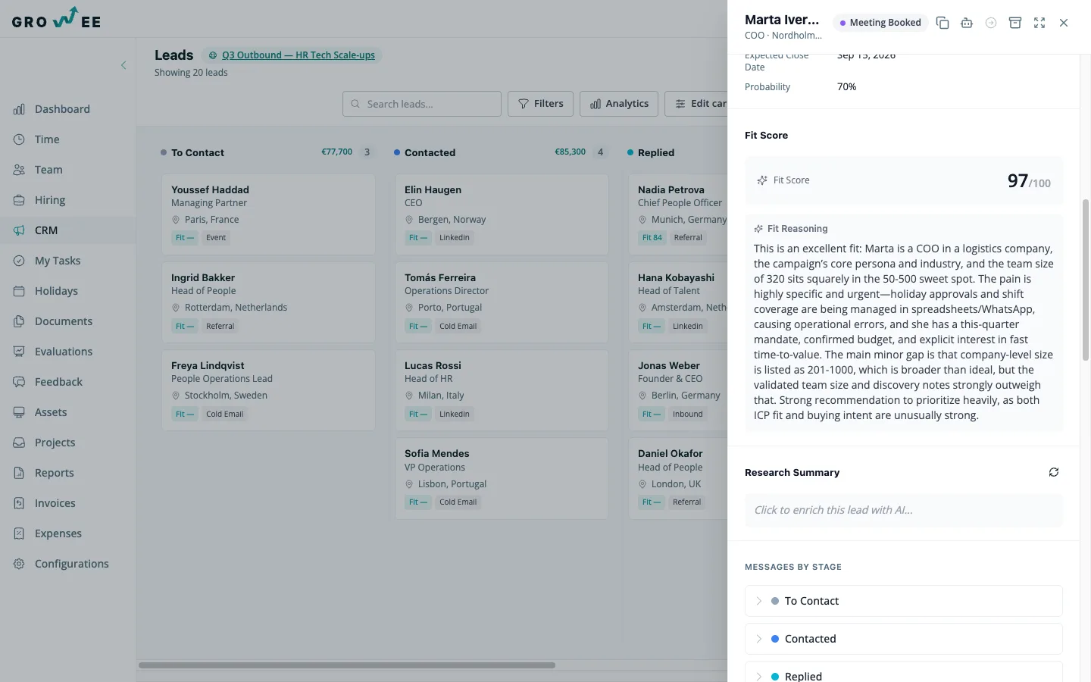Click the lead panel vertical scrollbar
This screenshot has height=682, width=1091.
coord(1086,280)
